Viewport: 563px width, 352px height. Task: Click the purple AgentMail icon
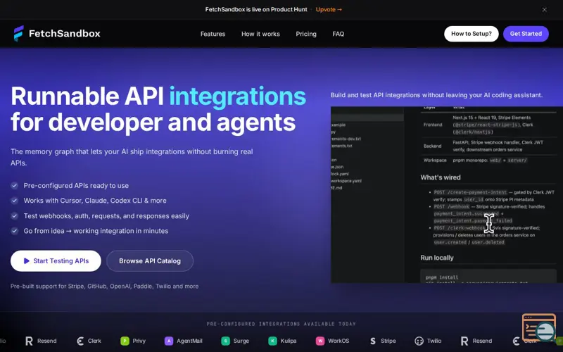click(x=169, y=341)
